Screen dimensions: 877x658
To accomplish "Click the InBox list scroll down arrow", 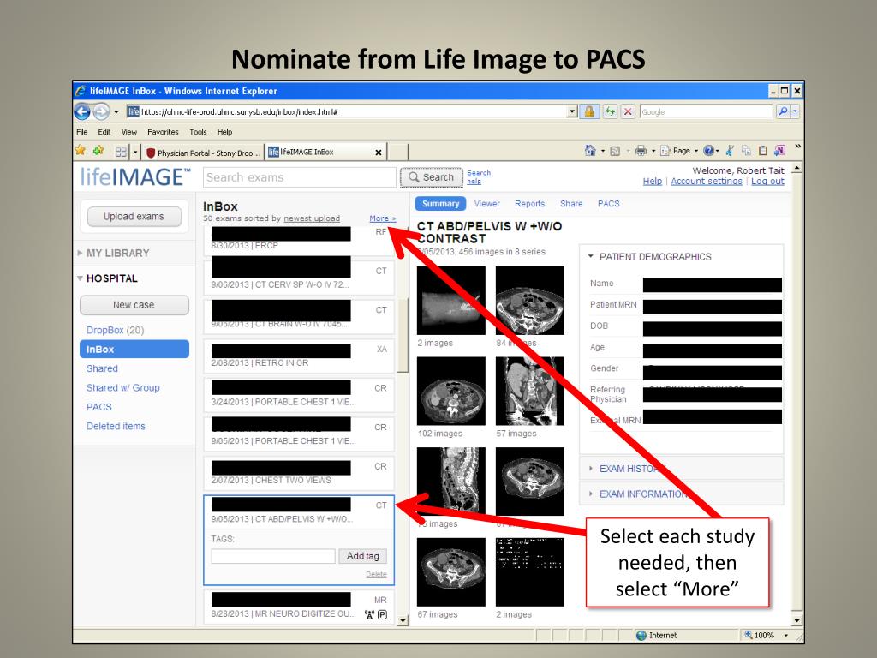I will pos(403,620).
